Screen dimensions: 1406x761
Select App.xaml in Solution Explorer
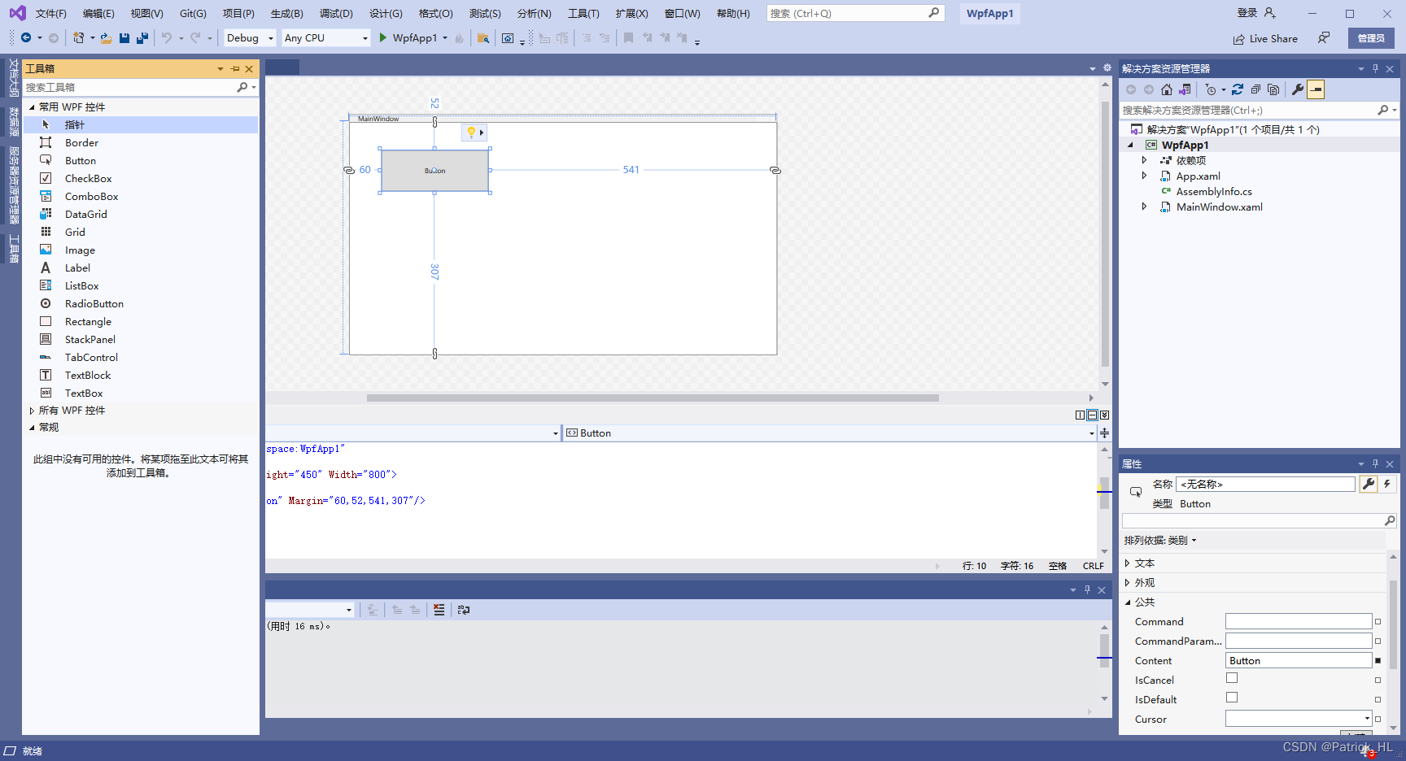tap(1198, 176)
